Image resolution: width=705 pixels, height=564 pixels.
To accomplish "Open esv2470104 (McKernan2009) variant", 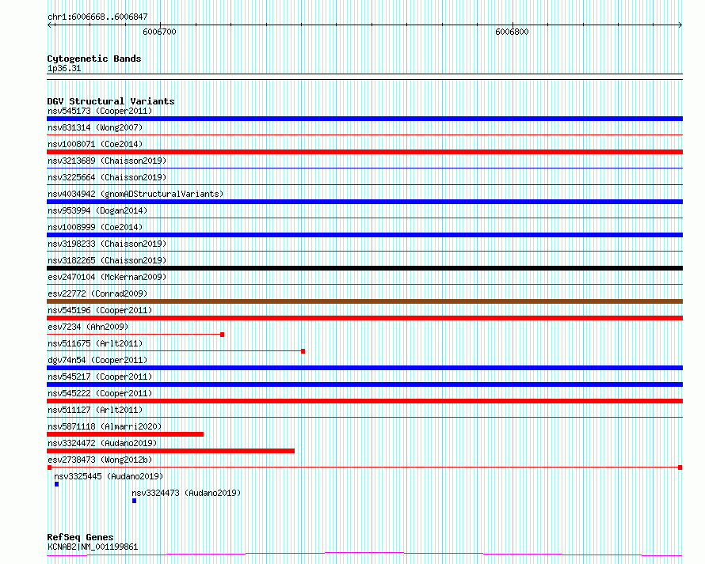I will coord(107,277).
